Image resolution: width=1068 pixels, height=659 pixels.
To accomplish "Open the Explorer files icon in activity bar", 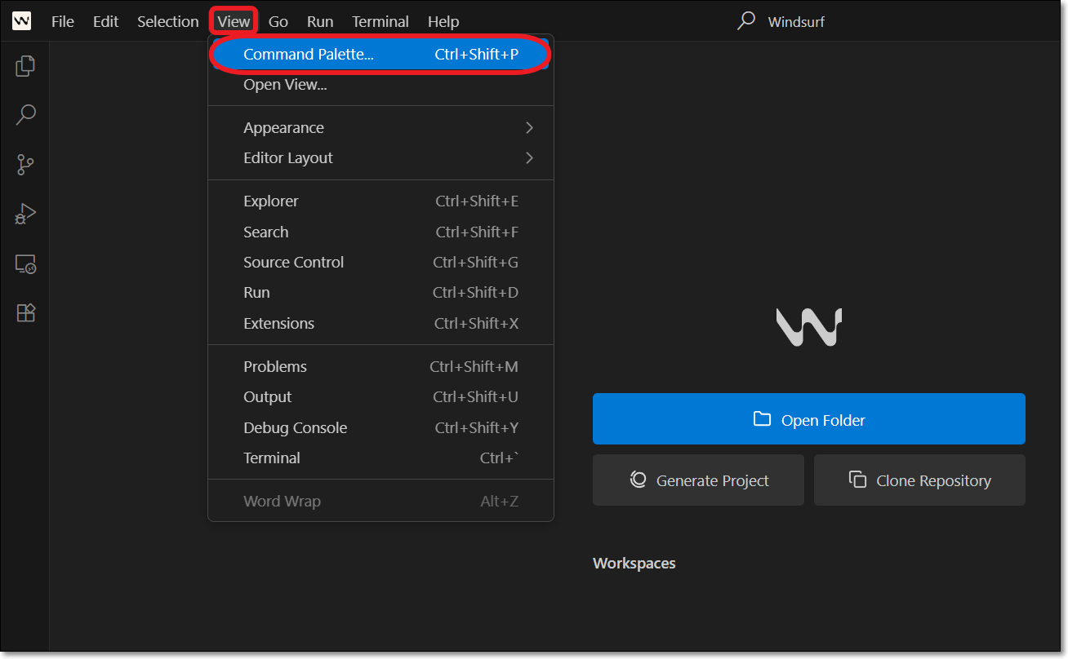I will [25, 65].
